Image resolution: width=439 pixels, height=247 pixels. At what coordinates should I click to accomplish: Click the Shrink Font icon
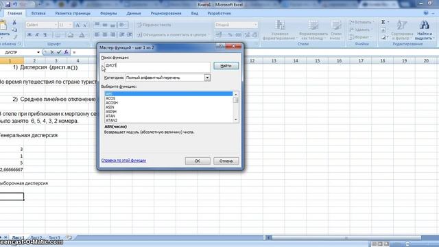[85, 25]
